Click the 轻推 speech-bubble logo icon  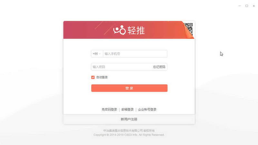point(119,30)
